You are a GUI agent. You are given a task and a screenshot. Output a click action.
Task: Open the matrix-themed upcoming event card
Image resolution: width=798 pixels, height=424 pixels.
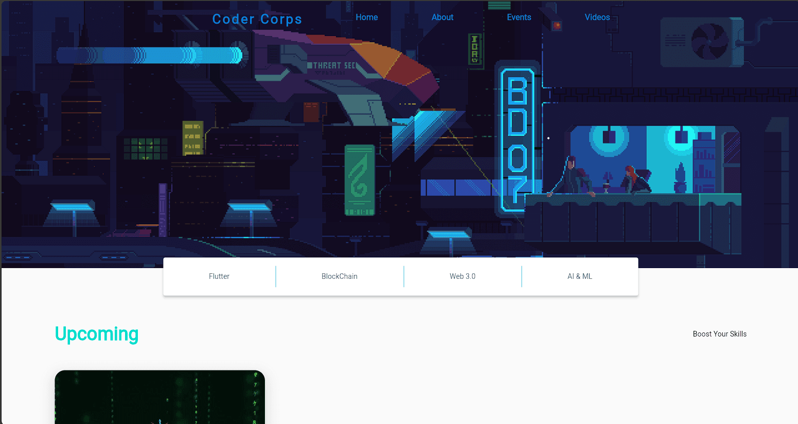click(x=159, y=397)
